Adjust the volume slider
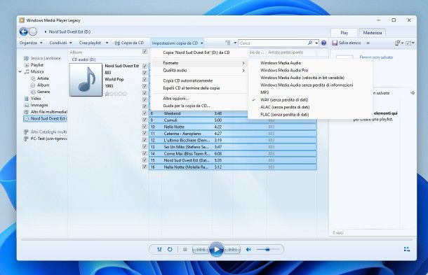Image resolution: width=428 pixels, height=275 pixels. 268,249
